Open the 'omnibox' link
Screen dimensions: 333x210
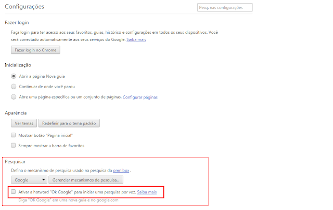121,171
